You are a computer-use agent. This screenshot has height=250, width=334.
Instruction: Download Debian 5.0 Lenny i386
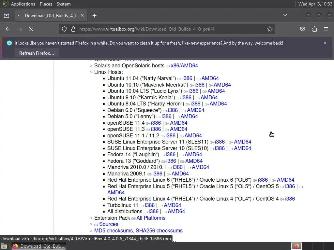(166, 116)
